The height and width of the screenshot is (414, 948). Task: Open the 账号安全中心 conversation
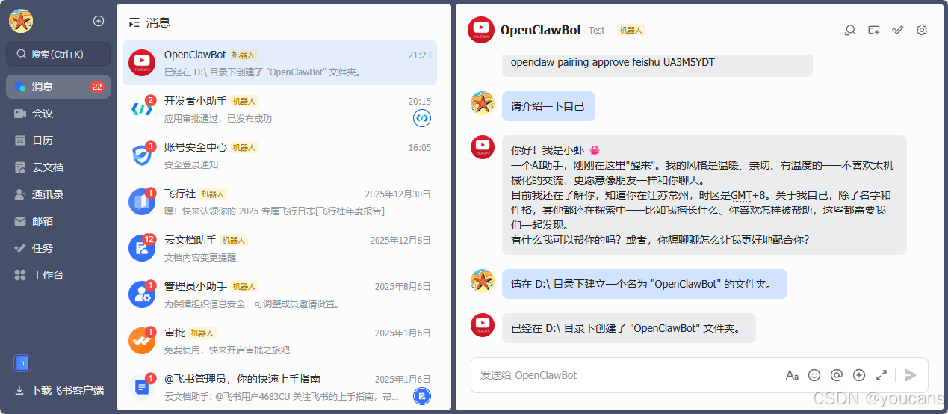(279, 155)
